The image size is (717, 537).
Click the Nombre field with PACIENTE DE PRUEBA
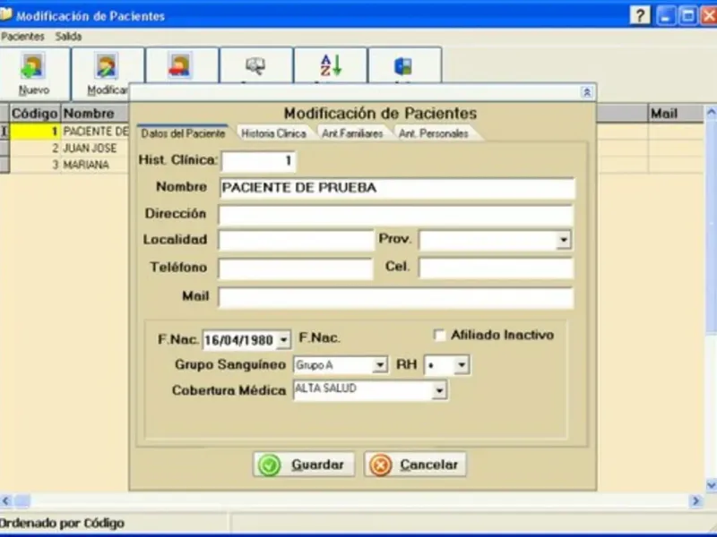(x=397, y=188)
